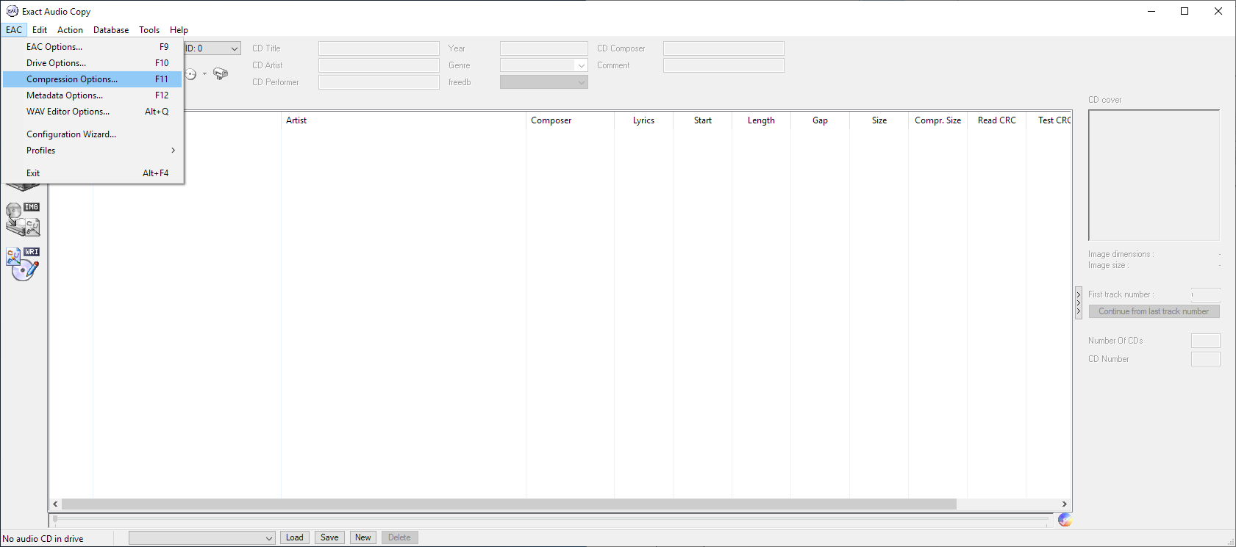The width and height of the screenshot is (1236, 547).
Task: Open the Action menu
Action: (70, 30)
